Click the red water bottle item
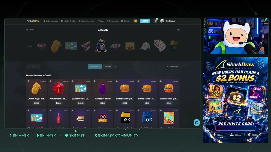 58,118
